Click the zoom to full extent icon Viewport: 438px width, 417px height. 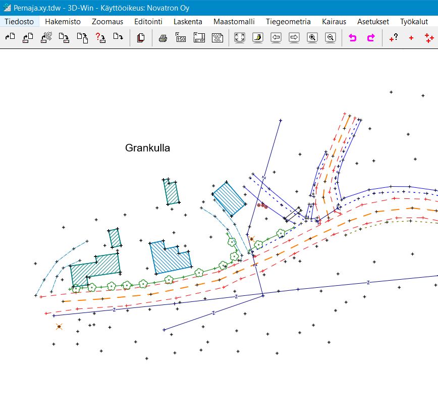[240, 37]
